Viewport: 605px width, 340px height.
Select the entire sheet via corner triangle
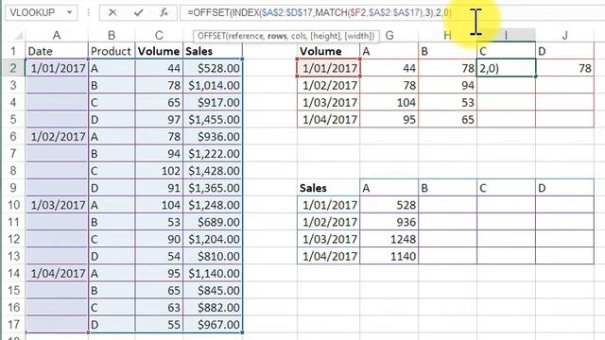coord(18,36)
